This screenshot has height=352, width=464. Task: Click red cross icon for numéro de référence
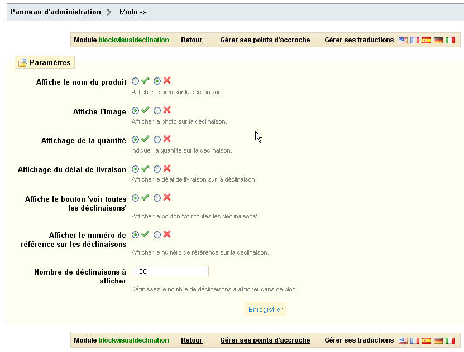[167, 234]
